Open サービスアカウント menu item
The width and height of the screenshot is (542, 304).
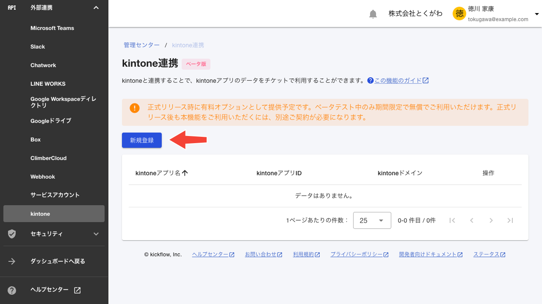coord(54,195)
